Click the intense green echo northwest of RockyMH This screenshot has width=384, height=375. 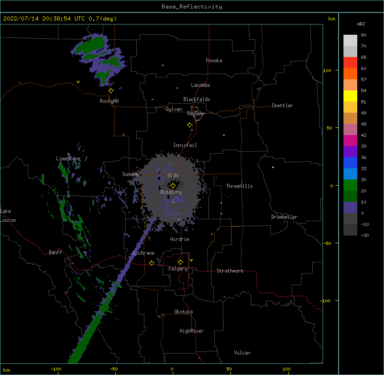tap(90, 45)
